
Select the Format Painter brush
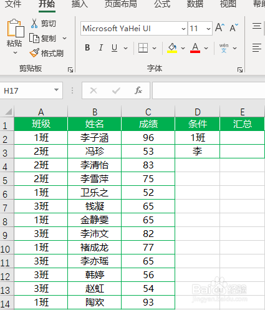[x=34, y=53]
